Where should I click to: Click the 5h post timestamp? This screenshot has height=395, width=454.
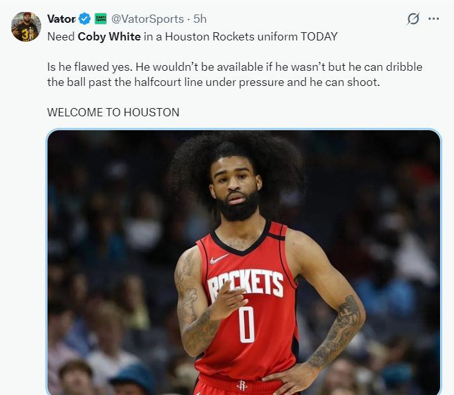coord(200,19)
